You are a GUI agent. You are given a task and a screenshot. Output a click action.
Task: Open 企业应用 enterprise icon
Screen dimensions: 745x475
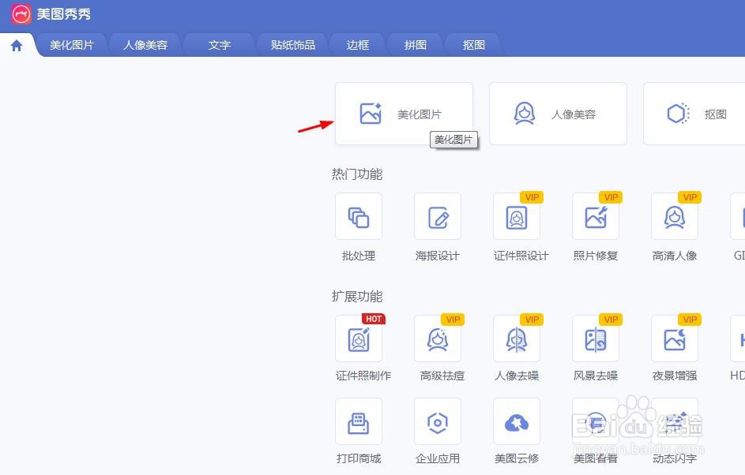438,421
